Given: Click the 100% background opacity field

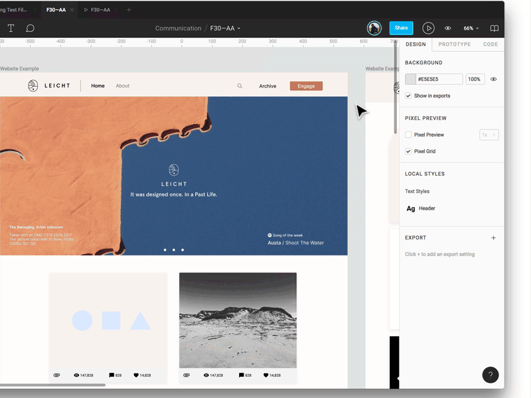Looking at the screenshot, I should pos(475,79).
